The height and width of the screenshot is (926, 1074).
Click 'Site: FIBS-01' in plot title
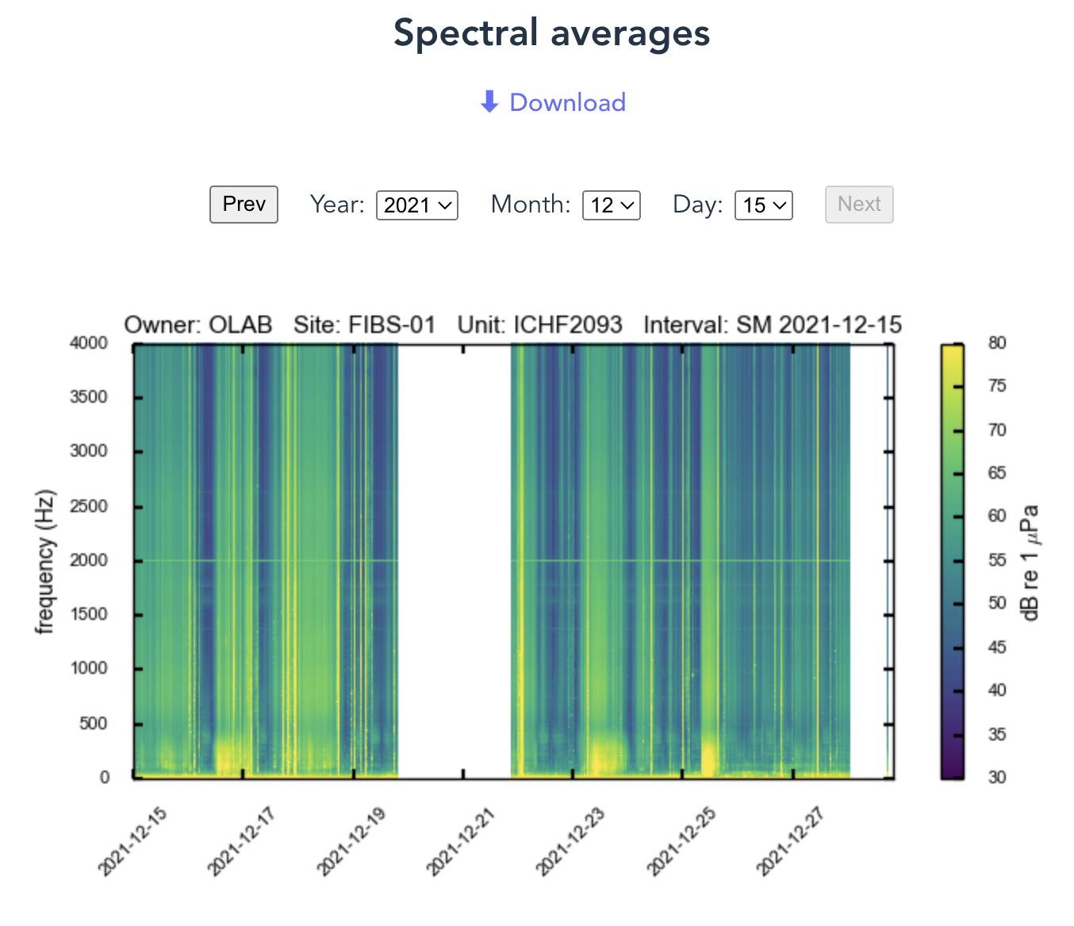pos(365,325)
